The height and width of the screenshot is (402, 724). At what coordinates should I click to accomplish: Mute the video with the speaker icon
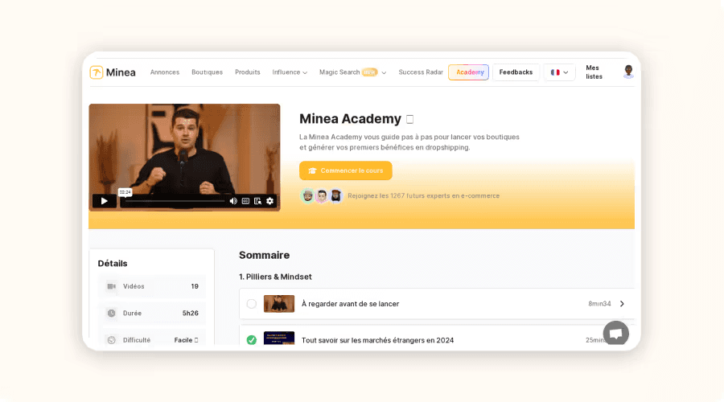coord(233,201)
